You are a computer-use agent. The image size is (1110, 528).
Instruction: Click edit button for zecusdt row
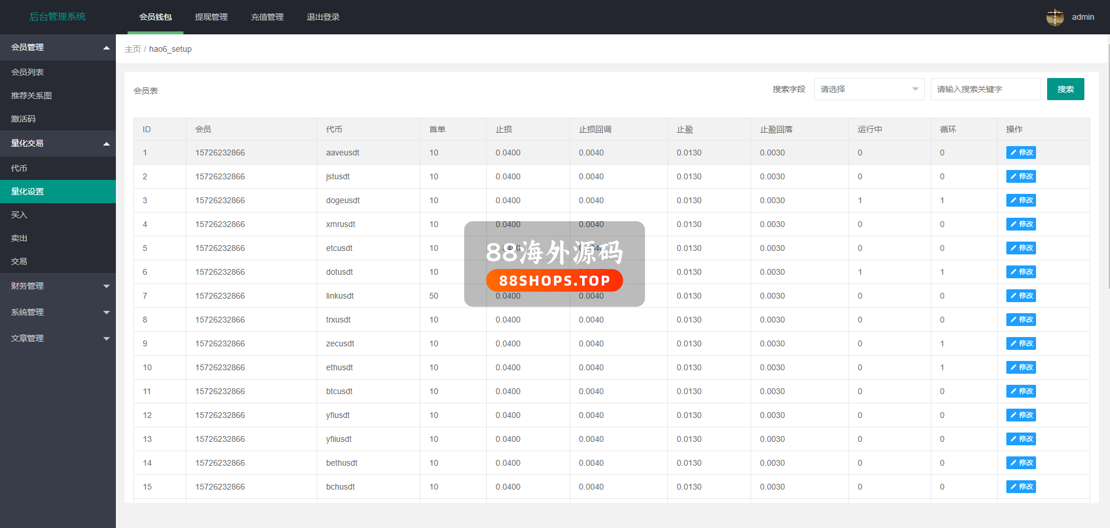click(x=1021, y=343)
